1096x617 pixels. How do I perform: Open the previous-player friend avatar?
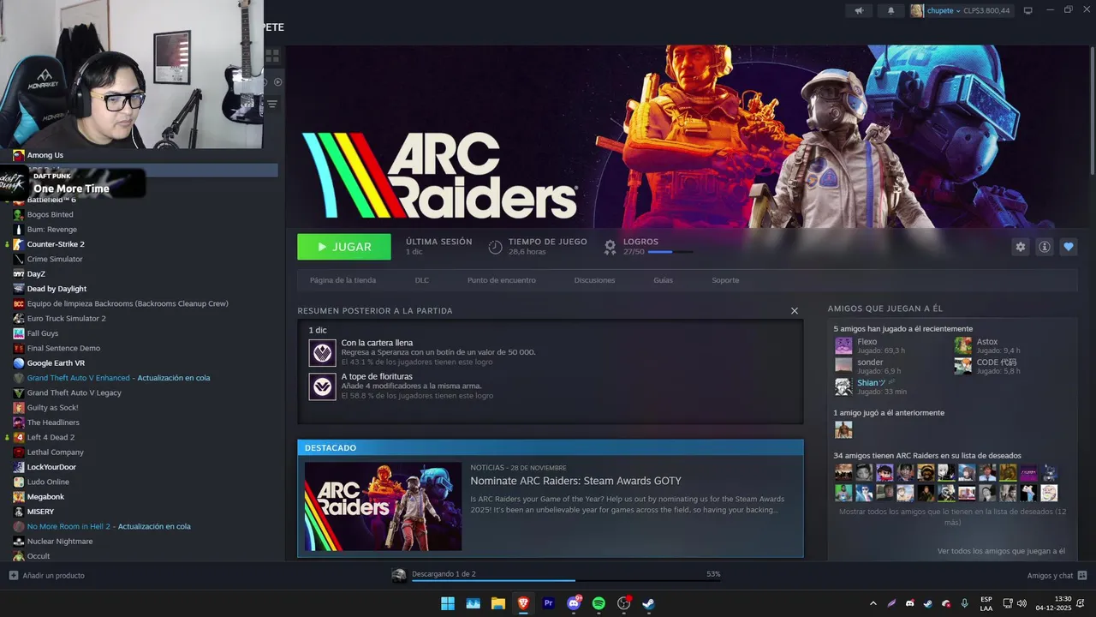[x=843, y=429]
